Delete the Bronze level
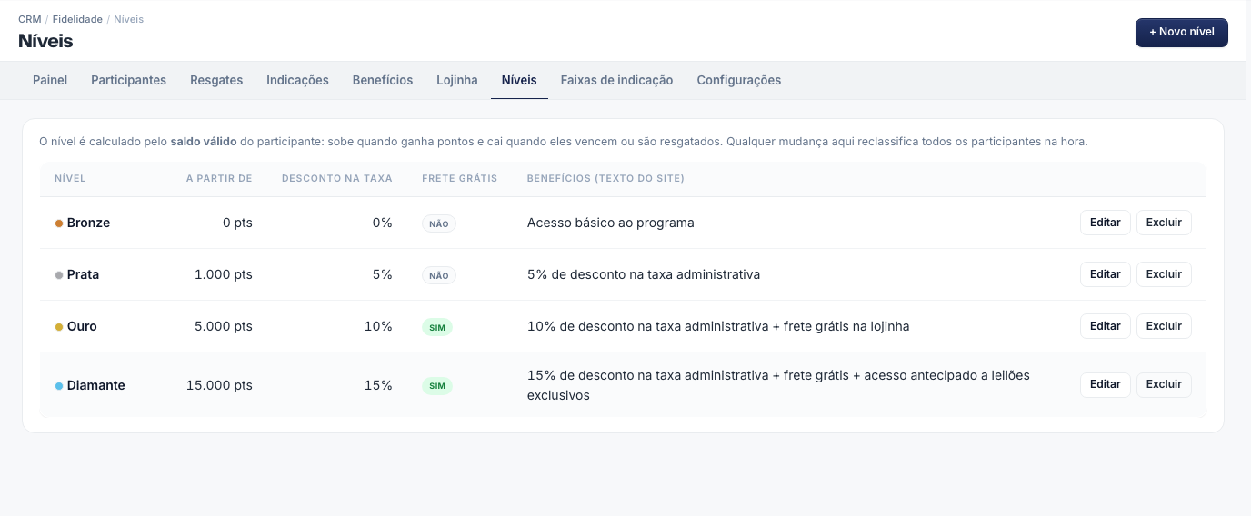This screenshot has height=516, width=1251. tap(1164, 223)
